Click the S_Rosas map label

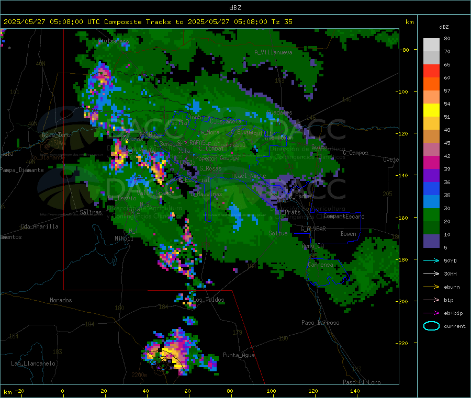tap(210, 168)
